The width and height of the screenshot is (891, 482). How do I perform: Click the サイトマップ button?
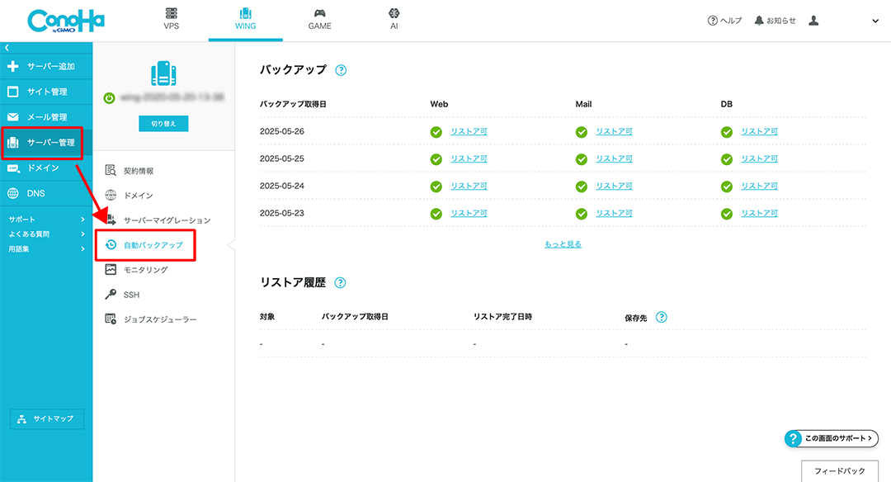pyautogui.click(x=46, y=419)
